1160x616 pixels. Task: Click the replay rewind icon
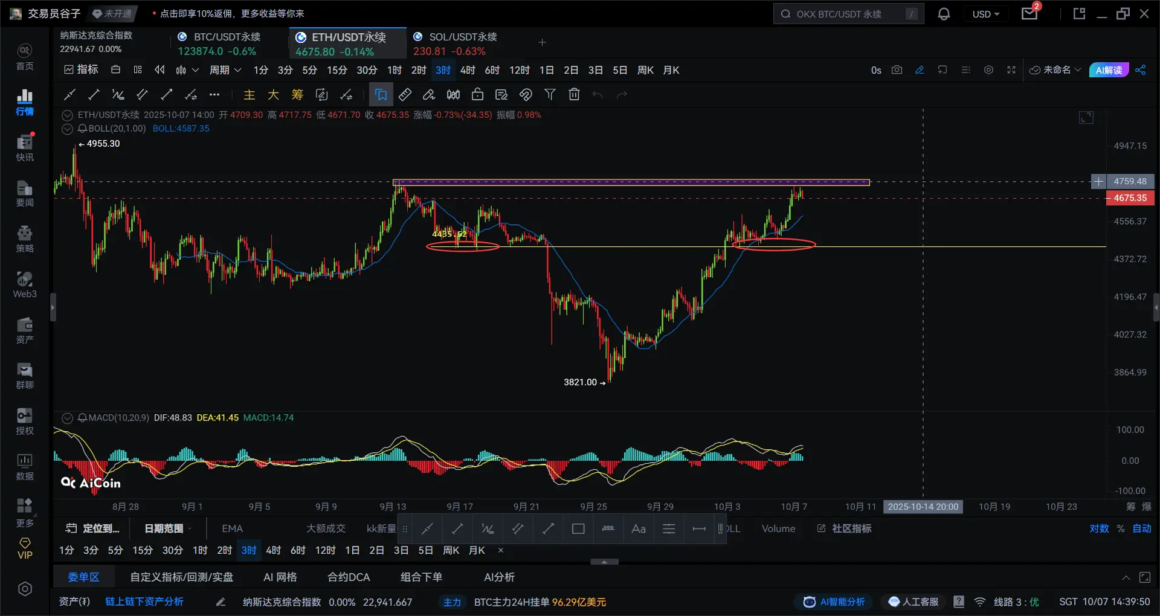[159, 70]
